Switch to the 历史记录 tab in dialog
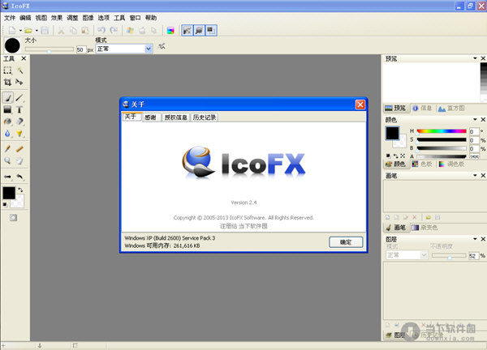 [x=204, y=117]
